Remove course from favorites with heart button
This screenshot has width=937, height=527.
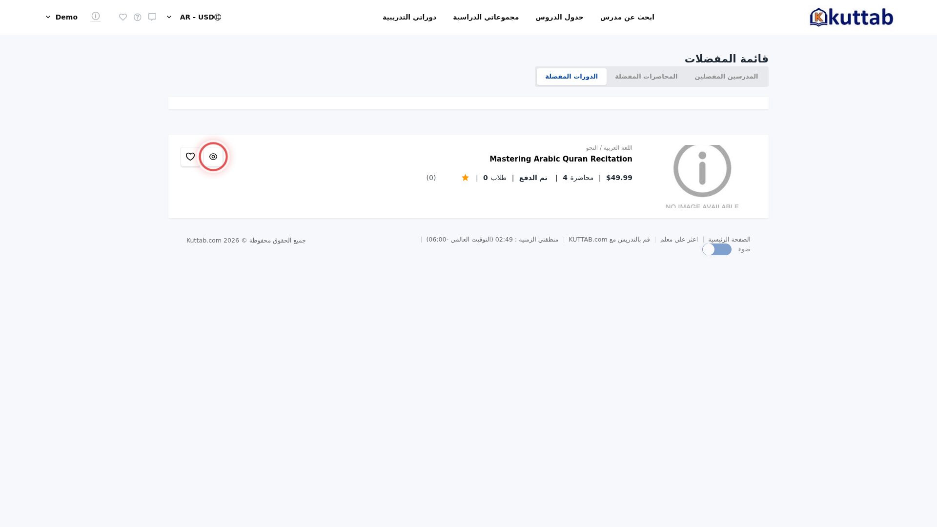[190, 157]
